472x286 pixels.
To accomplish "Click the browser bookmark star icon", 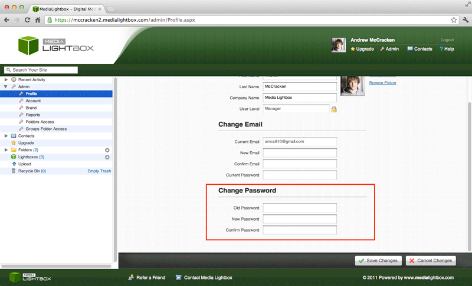I will [x=454, y=19].
